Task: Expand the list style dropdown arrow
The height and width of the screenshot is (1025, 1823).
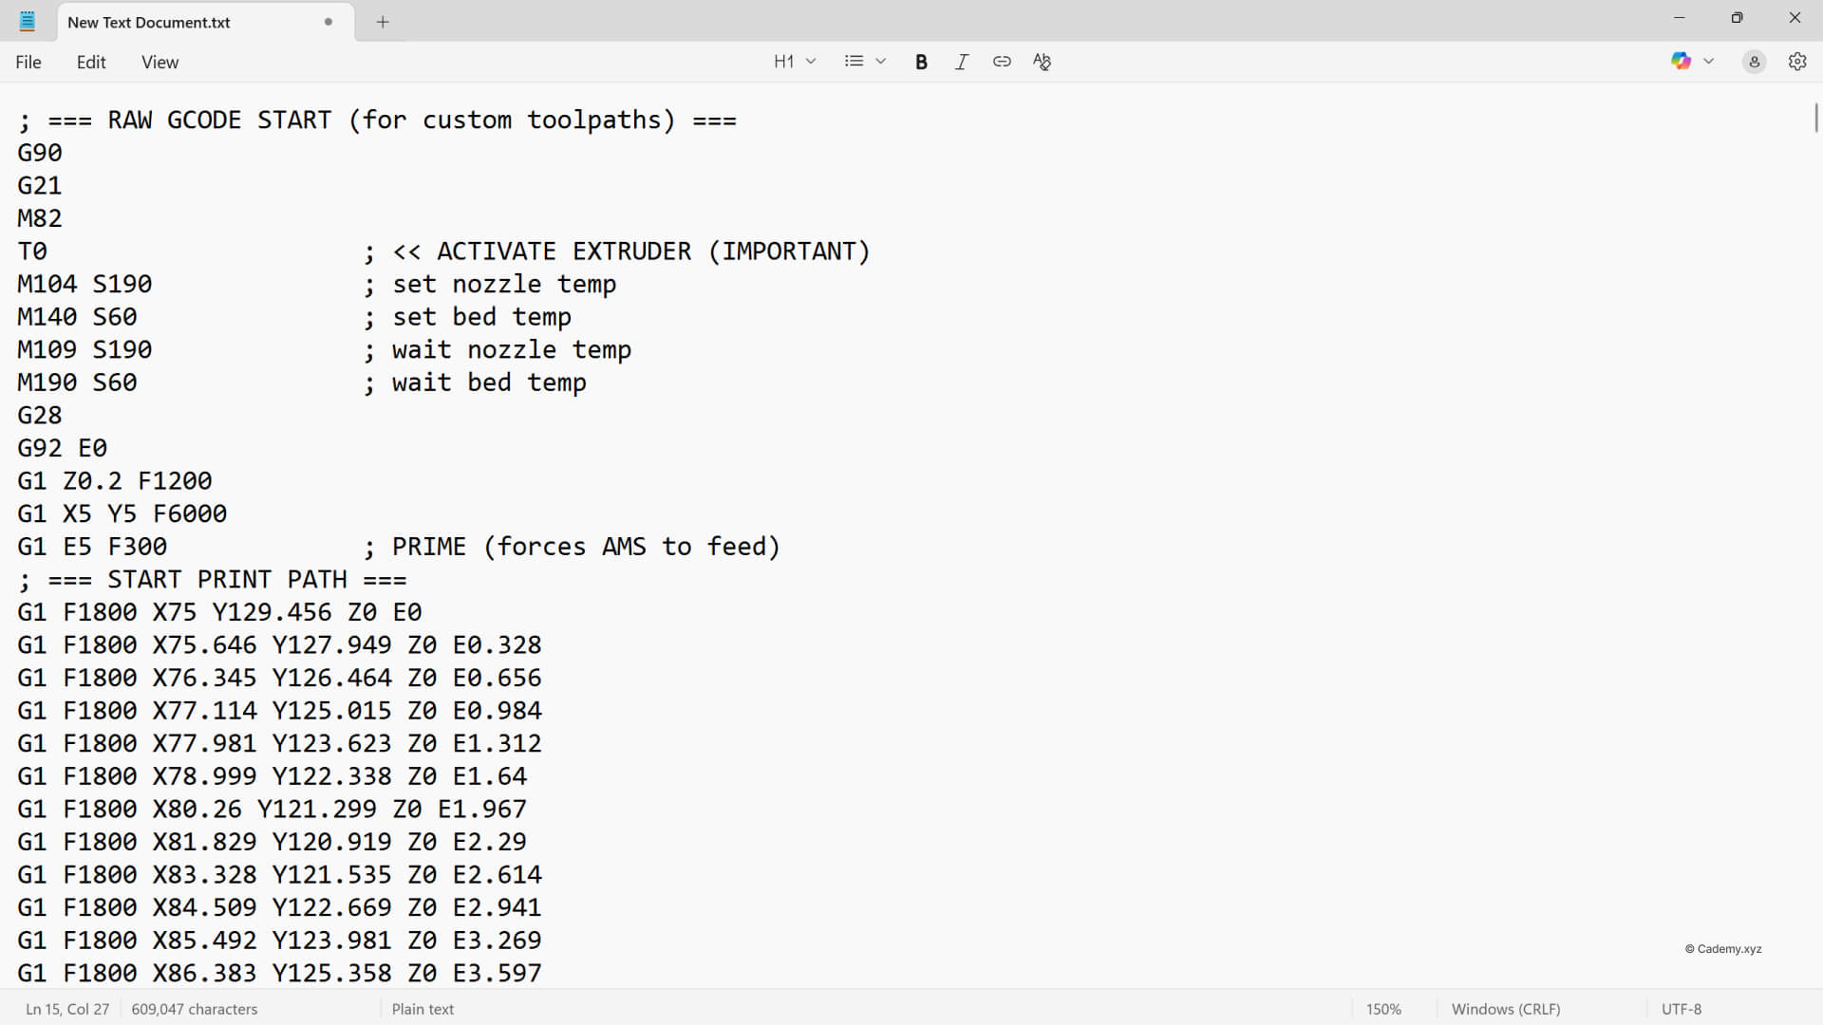Action: pyautogui.click(x=880, y=62)
